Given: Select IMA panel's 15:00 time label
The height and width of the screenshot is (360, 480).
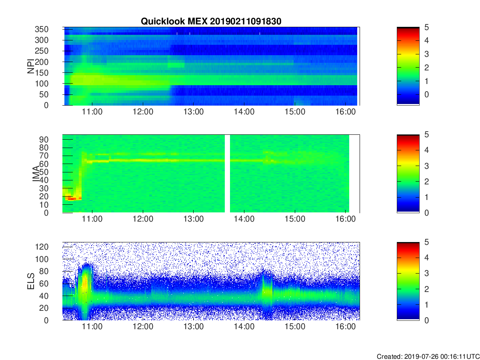Looking at the screenshot, I should [x=295, y=219].
